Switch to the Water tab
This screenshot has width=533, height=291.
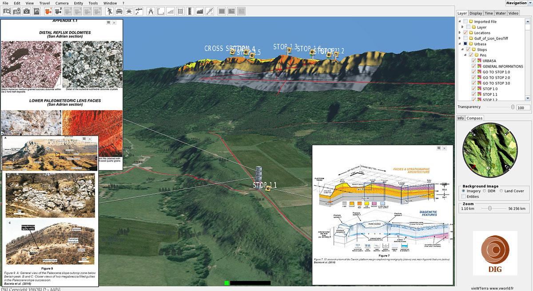tap(501, 13)
